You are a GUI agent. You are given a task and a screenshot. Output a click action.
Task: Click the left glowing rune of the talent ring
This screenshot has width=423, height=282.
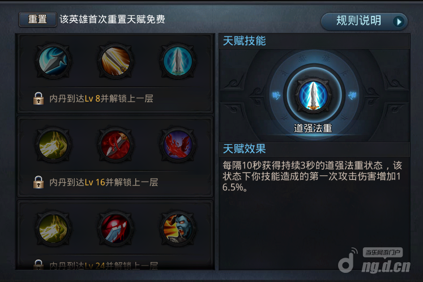coord(276,95)
